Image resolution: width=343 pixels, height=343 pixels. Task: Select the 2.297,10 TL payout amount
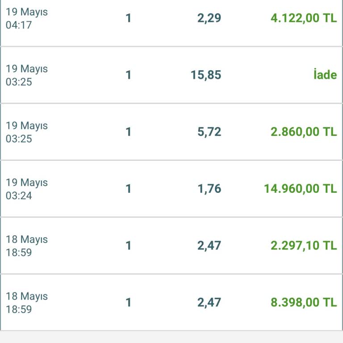304,245
